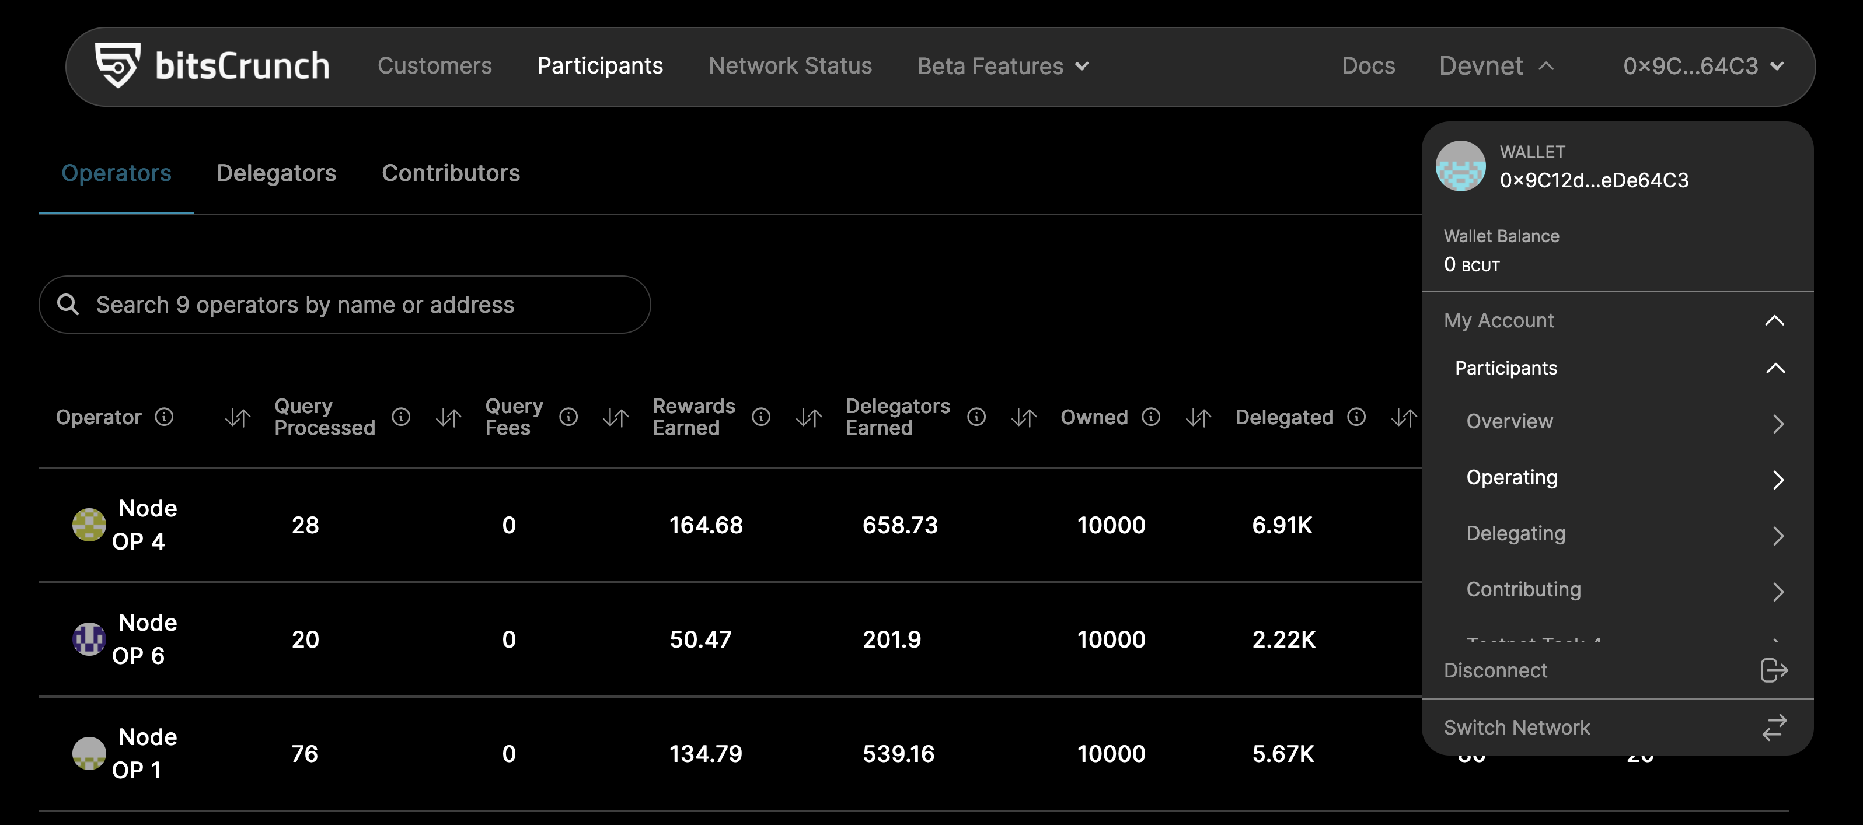Viewport: 1863px width, 825px height.
Task: Collapse the My Account section
Action: (1617, 320)
